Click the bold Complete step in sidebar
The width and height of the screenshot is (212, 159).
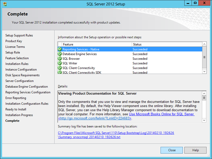[12, 120]
